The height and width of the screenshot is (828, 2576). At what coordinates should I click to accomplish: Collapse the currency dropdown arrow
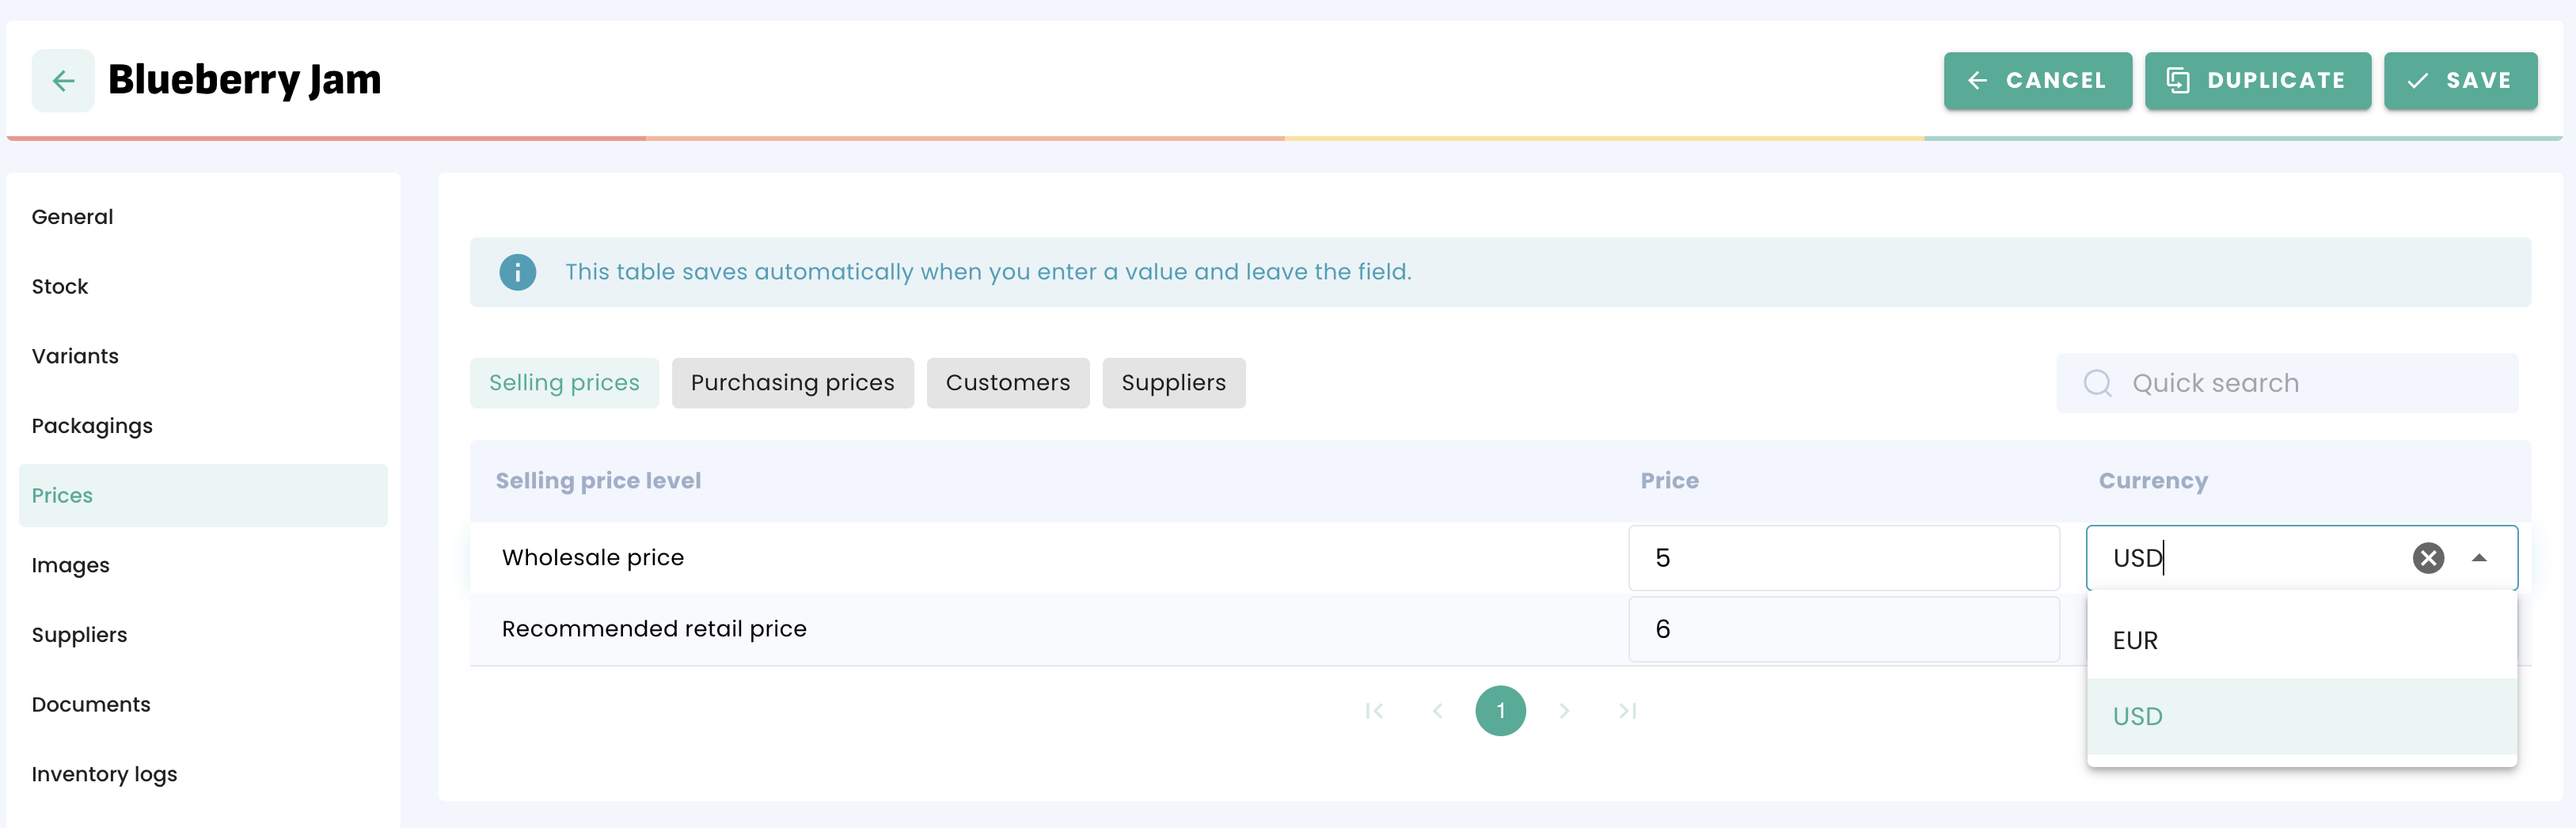pos(2478,558)
